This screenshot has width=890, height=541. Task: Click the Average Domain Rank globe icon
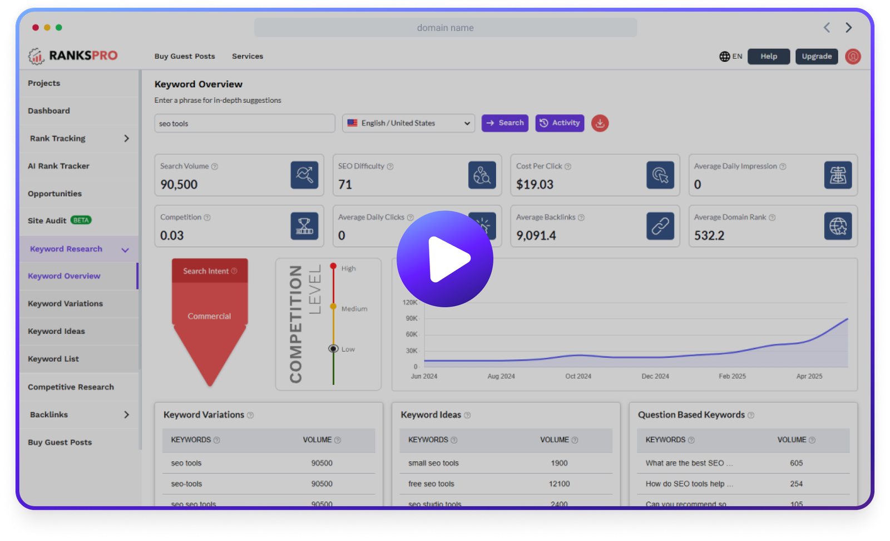pos(838,226)
